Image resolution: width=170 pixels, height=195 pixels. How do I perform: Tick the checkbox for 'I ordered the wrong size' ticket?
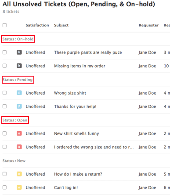tap(4, 147)
